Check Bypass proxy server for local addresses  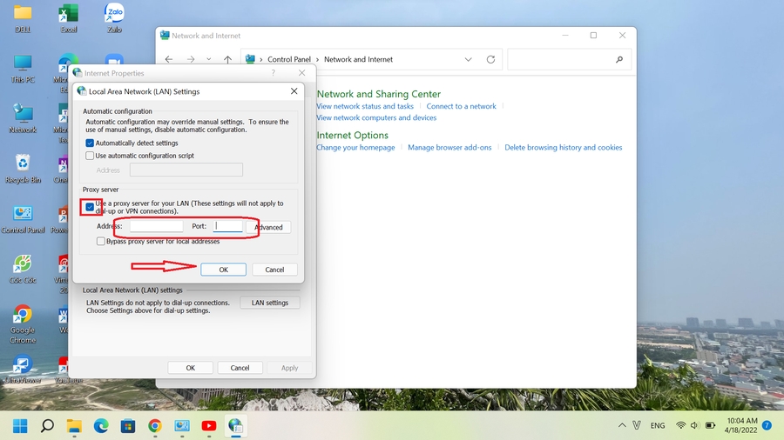tap(101, 241)
